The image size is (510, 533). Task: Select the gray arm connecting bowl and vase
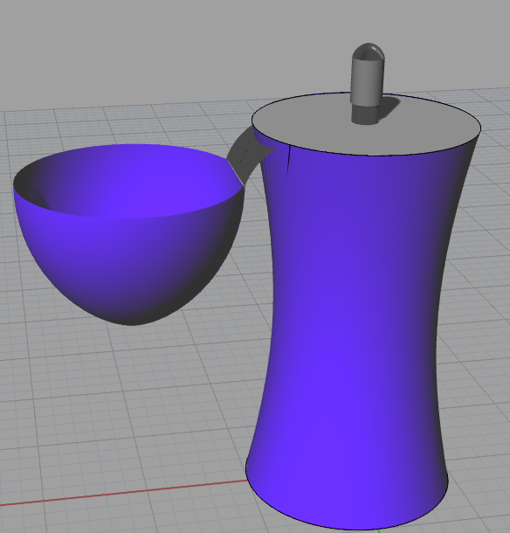pos(247,155)
